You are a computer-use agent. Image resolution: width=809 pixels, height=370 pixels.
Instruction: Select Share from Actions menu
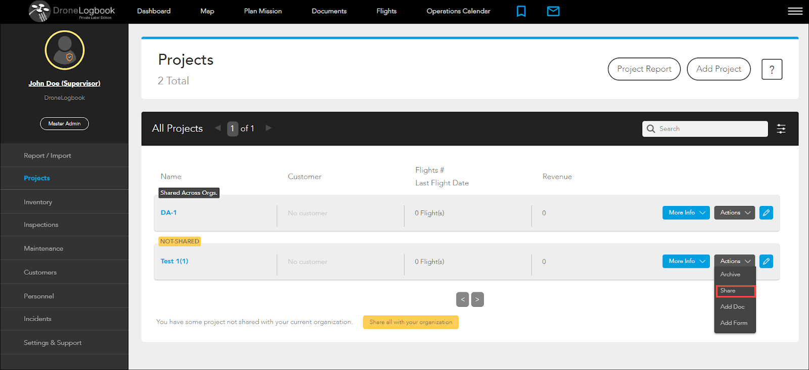[x=735, y=291]
